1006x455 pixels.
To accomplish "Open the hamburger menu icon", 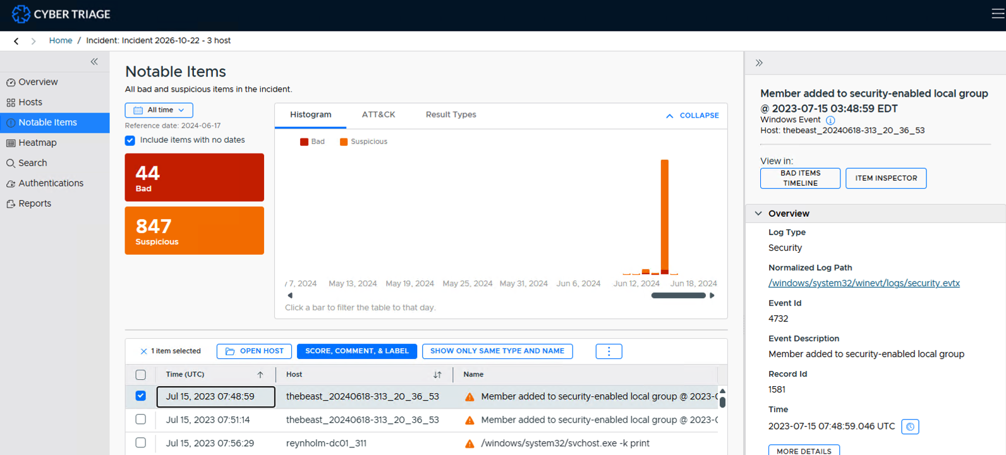I will (x=998, y=14).
